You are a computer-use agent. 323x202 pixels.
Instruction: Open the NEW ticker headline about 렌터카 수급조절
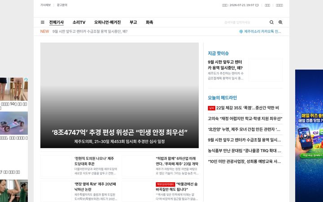(x=90, y=31)
